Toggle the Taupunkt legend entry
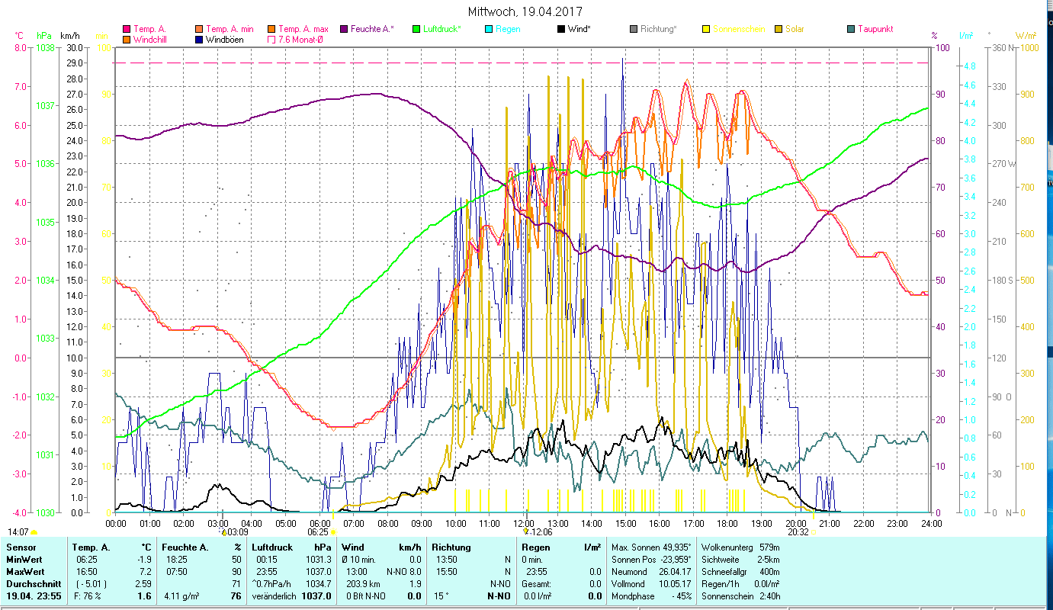 pos(870,30)
